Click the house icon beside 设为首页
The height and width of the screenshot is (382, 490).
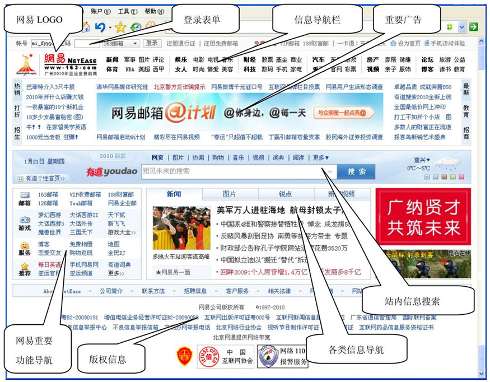[x=393, y=43]
